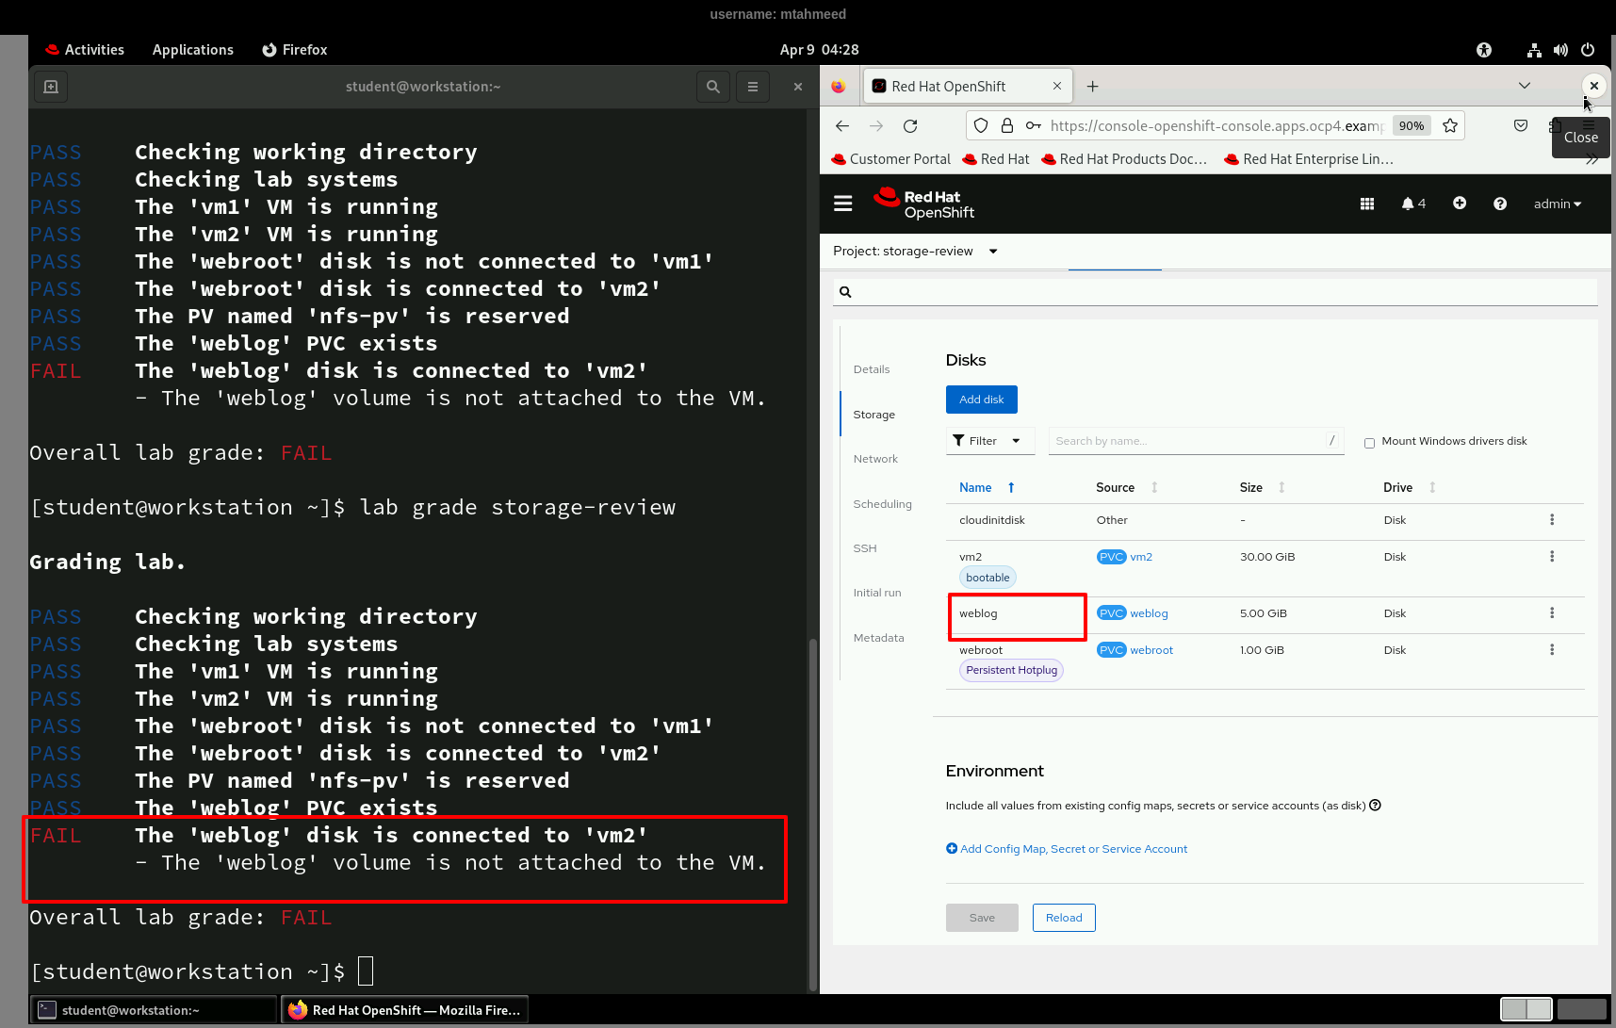This screenshot has width=1616, height=1028.
Task: Open the webroot PVC link
Action: pos(1151,650)
